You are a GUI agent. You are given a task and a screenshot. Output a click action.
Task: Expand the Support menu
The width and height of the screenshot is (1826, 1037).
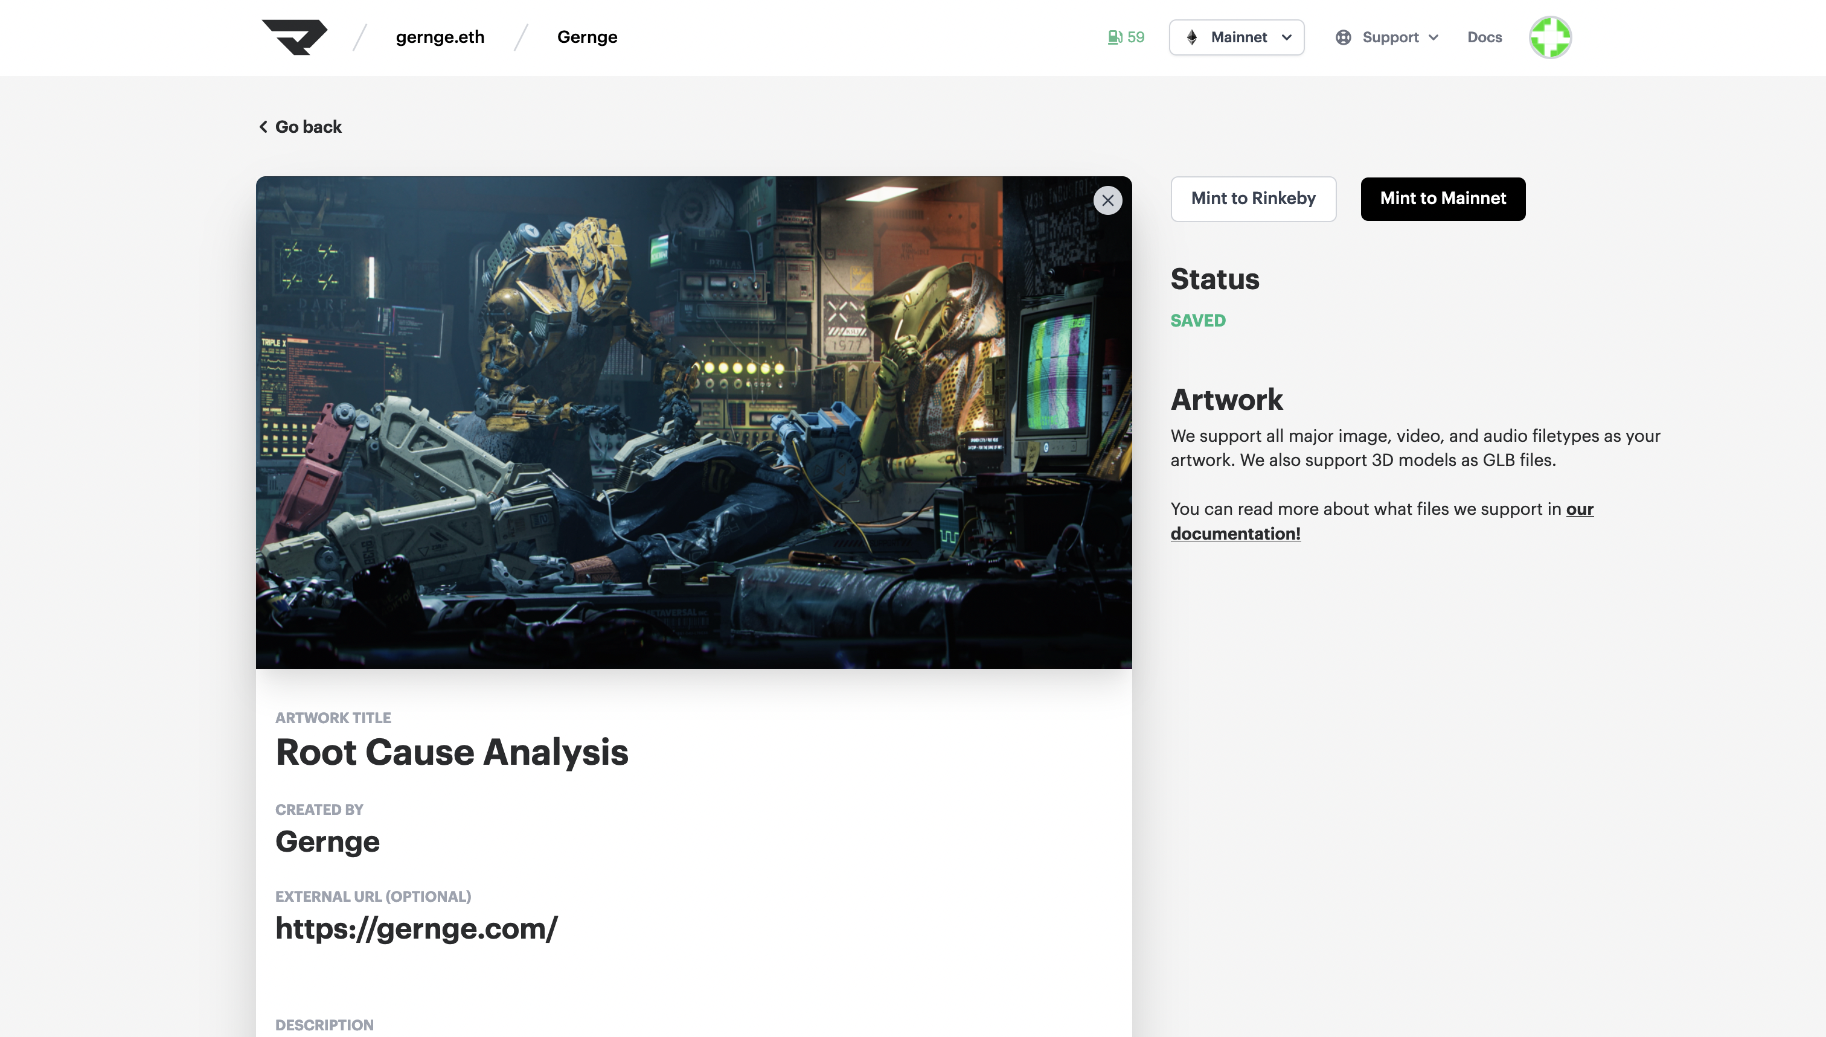point(1386,37)
